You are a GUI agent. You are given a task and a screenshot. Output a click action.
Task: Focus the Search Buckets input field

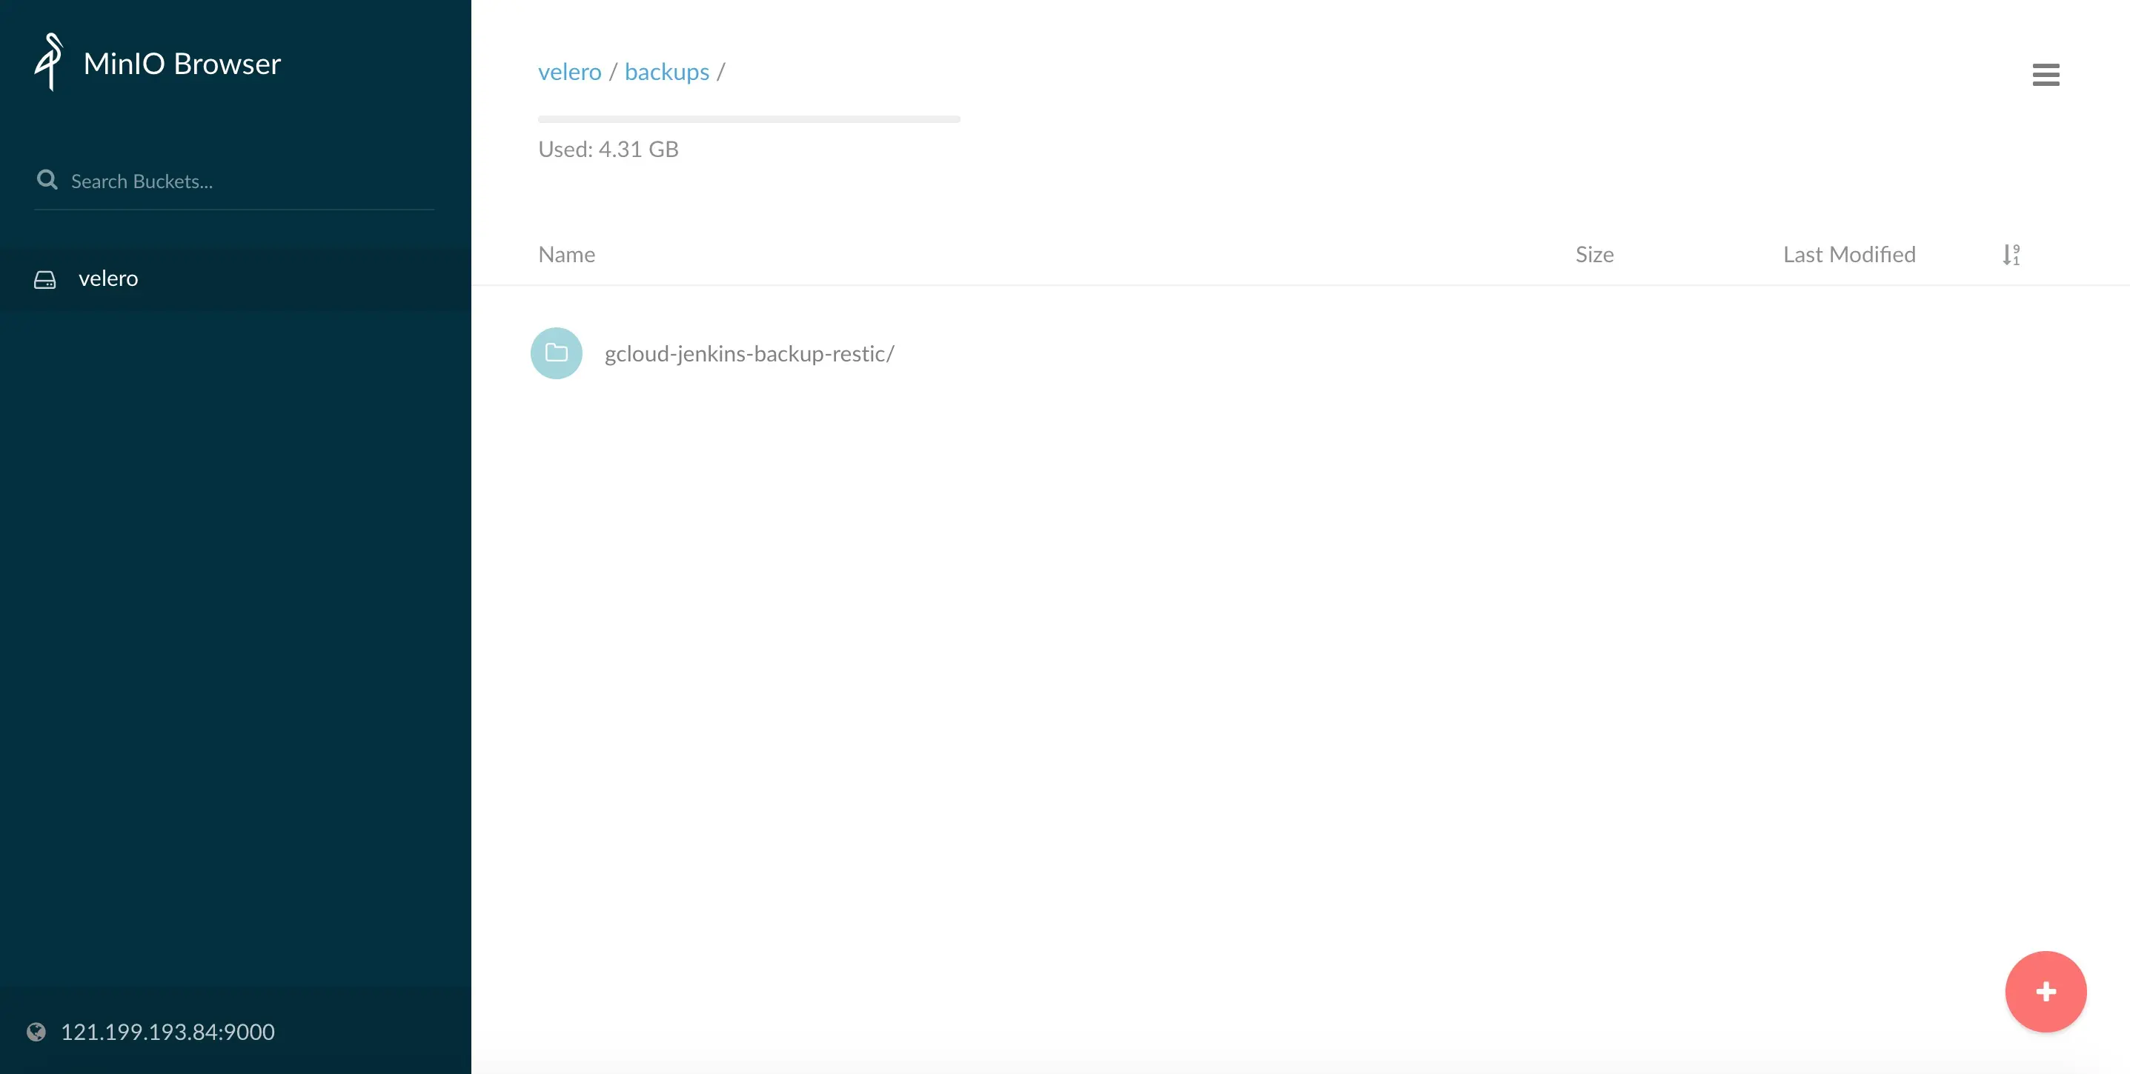[248, 181]
